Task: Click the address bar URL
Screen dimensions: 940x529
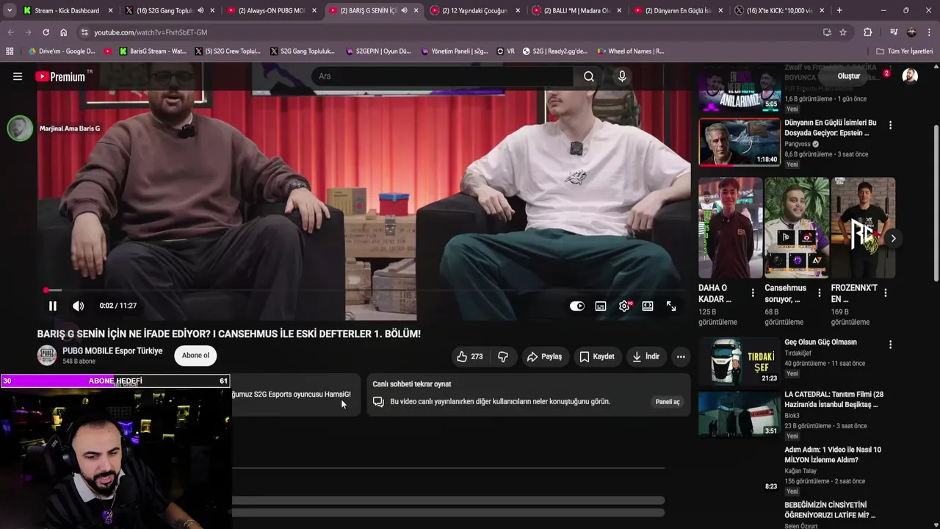Action: tap(151, 32)
